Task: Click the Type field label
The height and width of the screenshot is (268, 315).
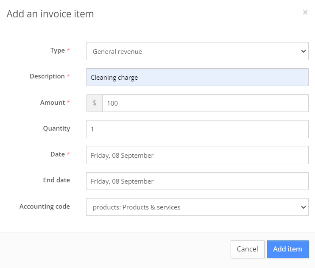Action: click(58, 50)
